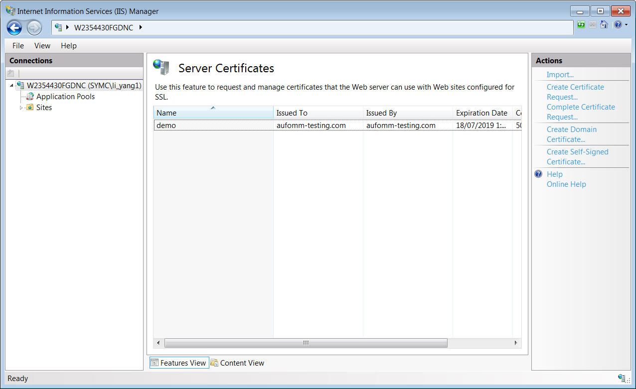Click the status bar icon at bottom right

[622, 379]
